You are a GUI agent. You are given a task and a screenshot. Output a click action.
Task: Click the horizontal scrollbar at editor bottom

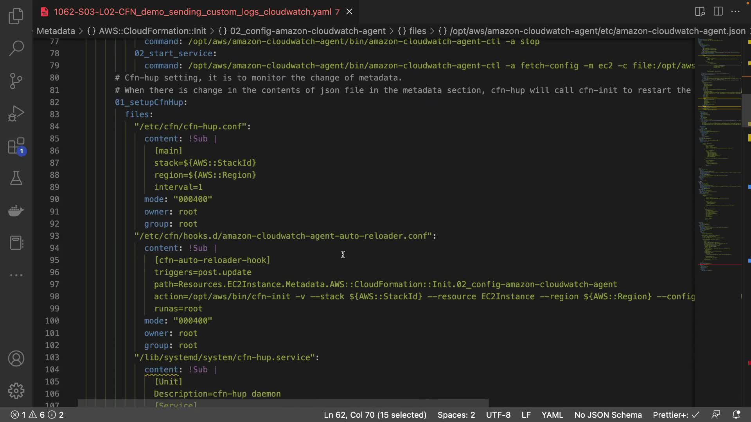click(x=283, y=403)
